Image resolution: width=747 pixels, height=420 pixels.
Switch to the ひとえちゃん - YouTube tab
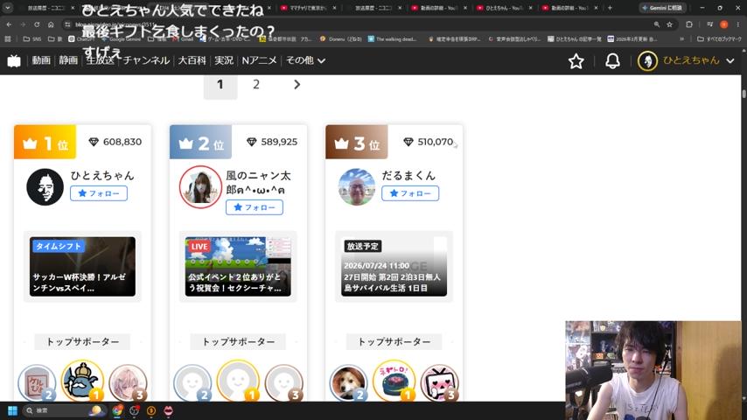tap(505, 8)
